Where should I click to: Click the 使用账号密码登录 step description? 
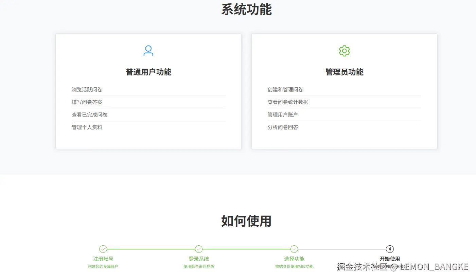(x=199, y=266)
